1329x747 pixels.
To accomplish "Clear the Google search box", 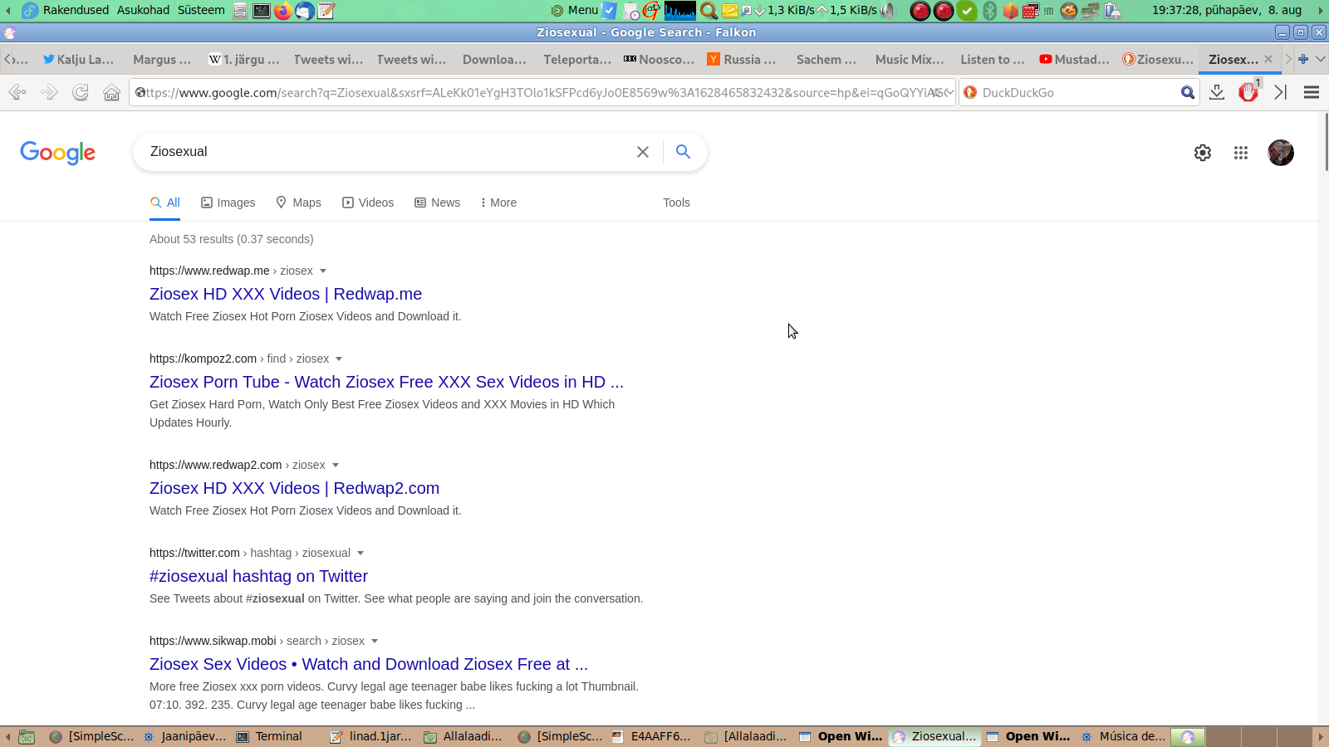I will 643,152.
